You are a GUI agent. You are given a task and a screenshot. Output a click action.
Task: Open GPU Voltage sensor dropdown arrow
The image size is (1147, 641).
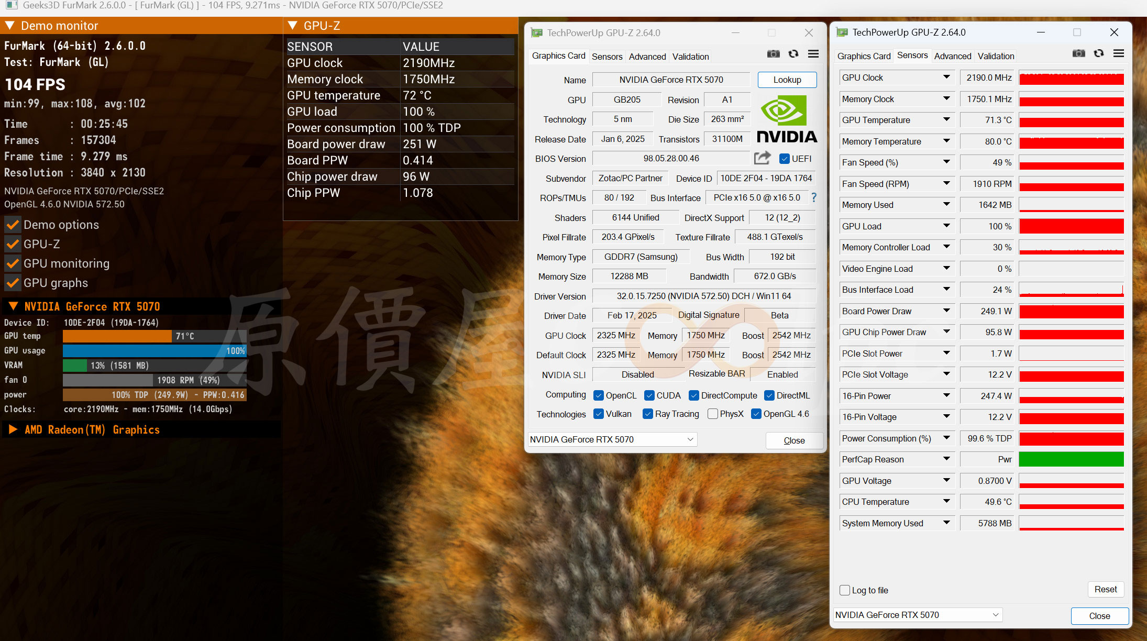(946, 480)
